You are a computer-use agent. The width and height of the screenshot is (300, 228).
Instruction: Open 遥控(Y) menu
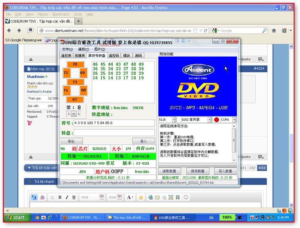tap(83, 49)
